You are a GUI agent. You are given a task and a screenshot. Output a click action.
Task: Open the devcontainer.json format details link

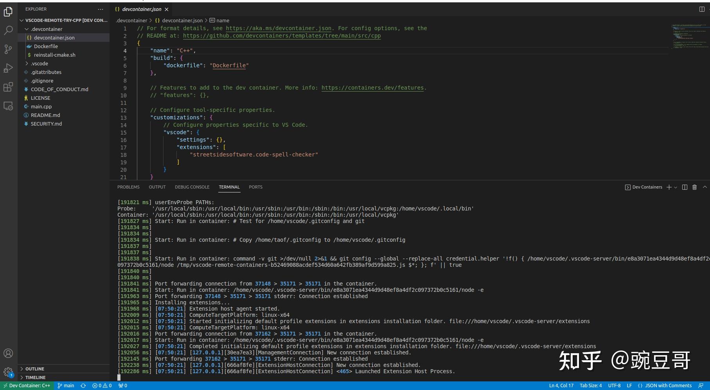(x=279, y=28)
